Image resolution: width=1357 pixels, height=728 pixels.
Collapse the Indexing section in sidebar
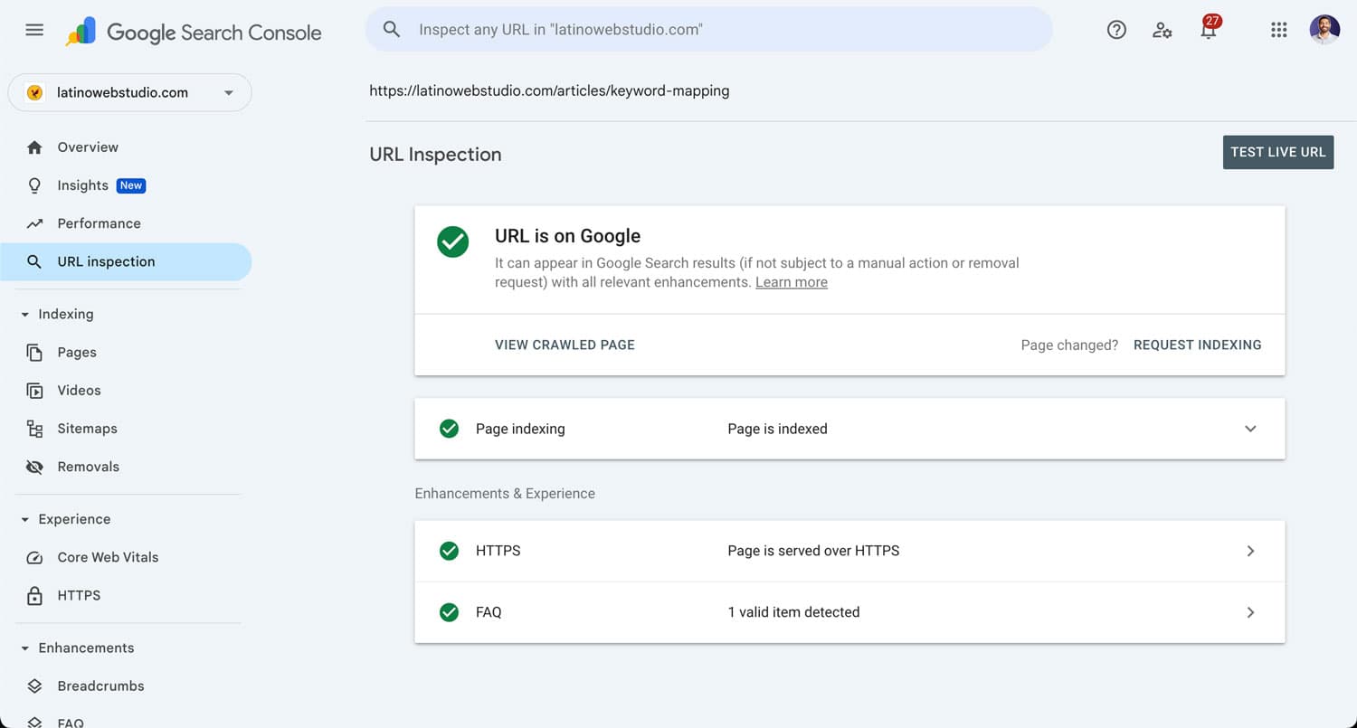coord(23,314)
